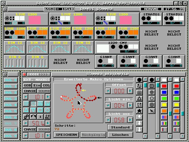
Task: Toggle CHASE below the GOB button
Action: click(x=30, y=91)
